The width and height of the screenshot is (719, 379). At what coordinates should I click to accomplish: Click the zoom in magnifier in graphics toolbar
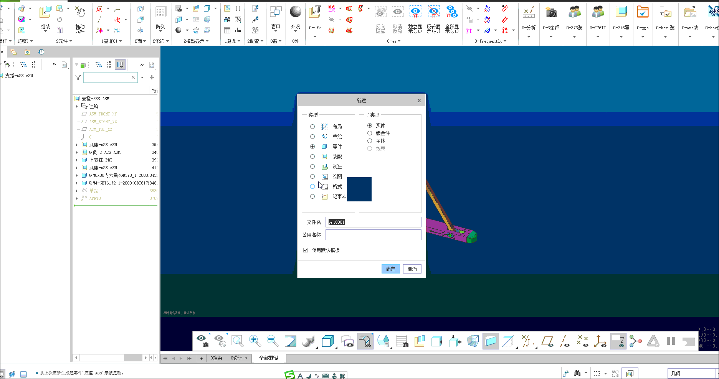pyautogui.click(x=255, y=341)
